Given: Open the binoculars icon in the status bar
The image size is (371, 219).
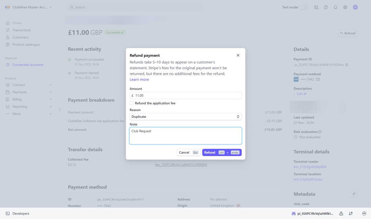Looking at the screenshot, I should (293, 213).
